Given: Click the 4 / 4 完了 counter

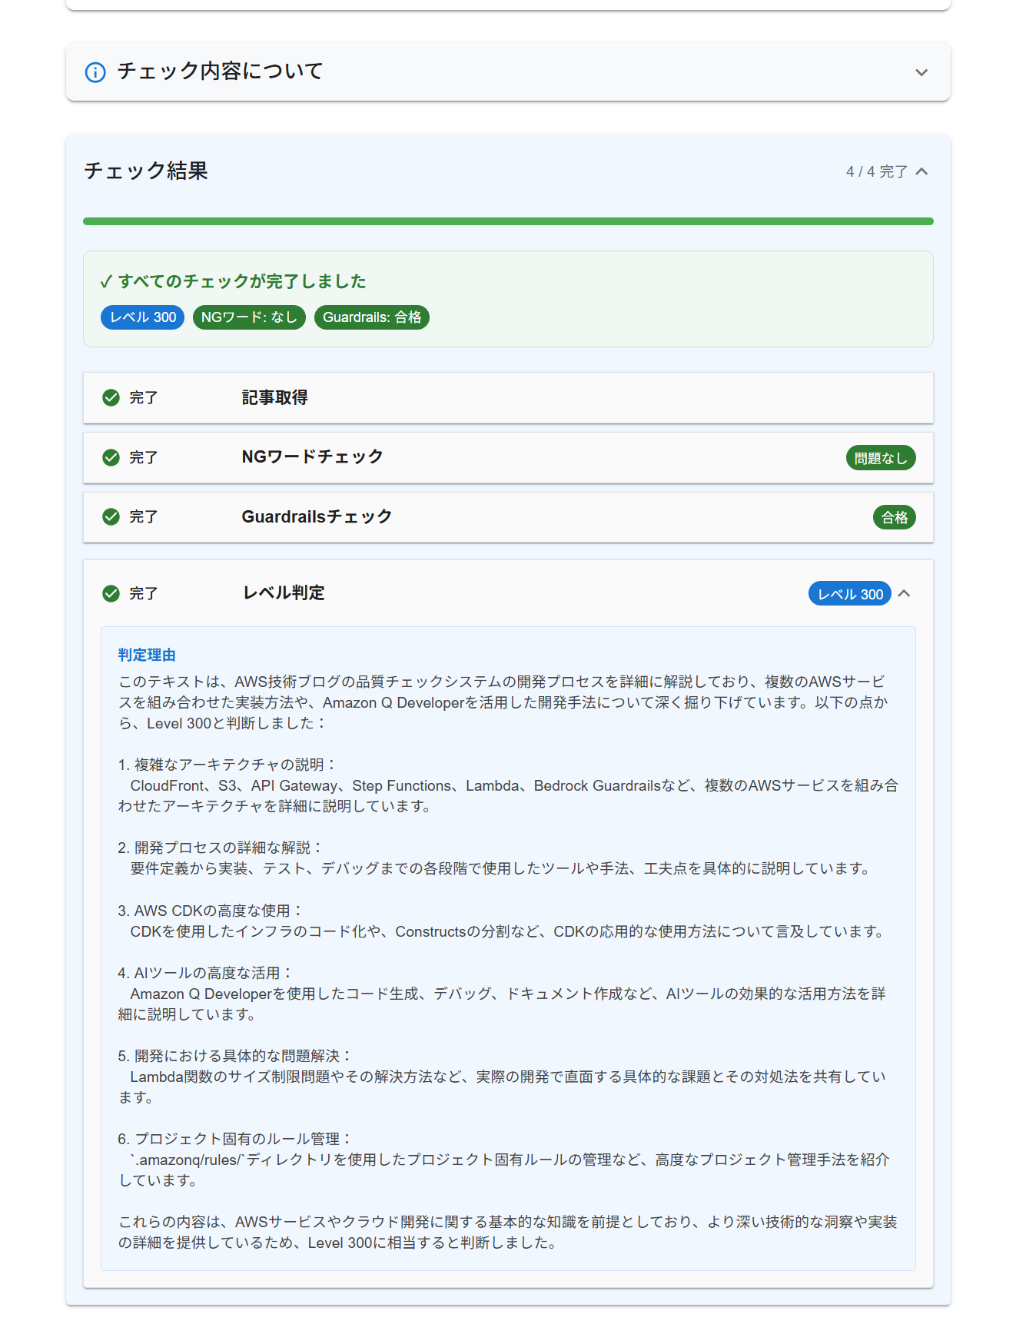Looking at the screenshot, I should (877, 171).
